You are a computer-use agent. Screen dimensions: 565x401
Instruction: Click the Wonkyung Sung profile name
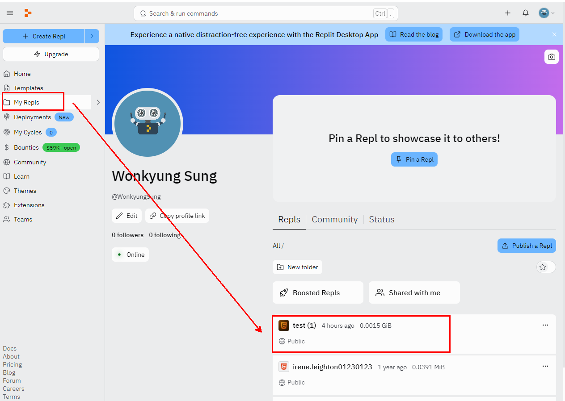[x=164, y=176]
